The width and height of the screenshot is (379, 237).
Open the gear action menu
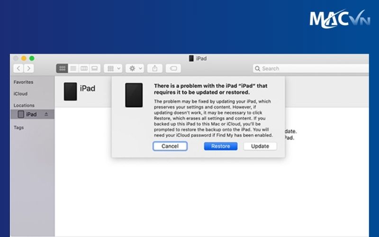135,68
